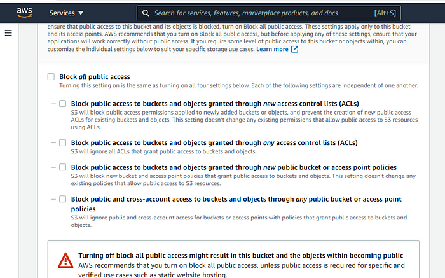Viewport: 445px width, 278px height.
Task: Enable Block all public access checkbox
Action: [x=51, y=77]
